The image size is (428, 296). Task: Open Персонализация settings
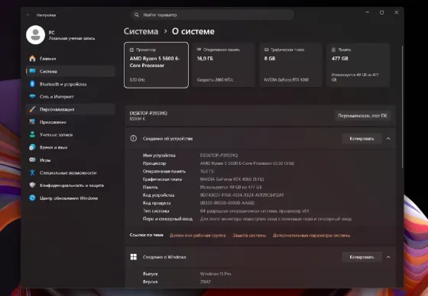click(x=70, y=109)
